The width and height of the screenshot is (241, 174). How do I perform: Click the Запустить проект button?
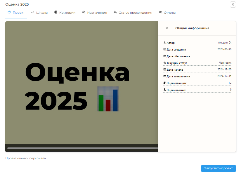click(x=218, y=168)
